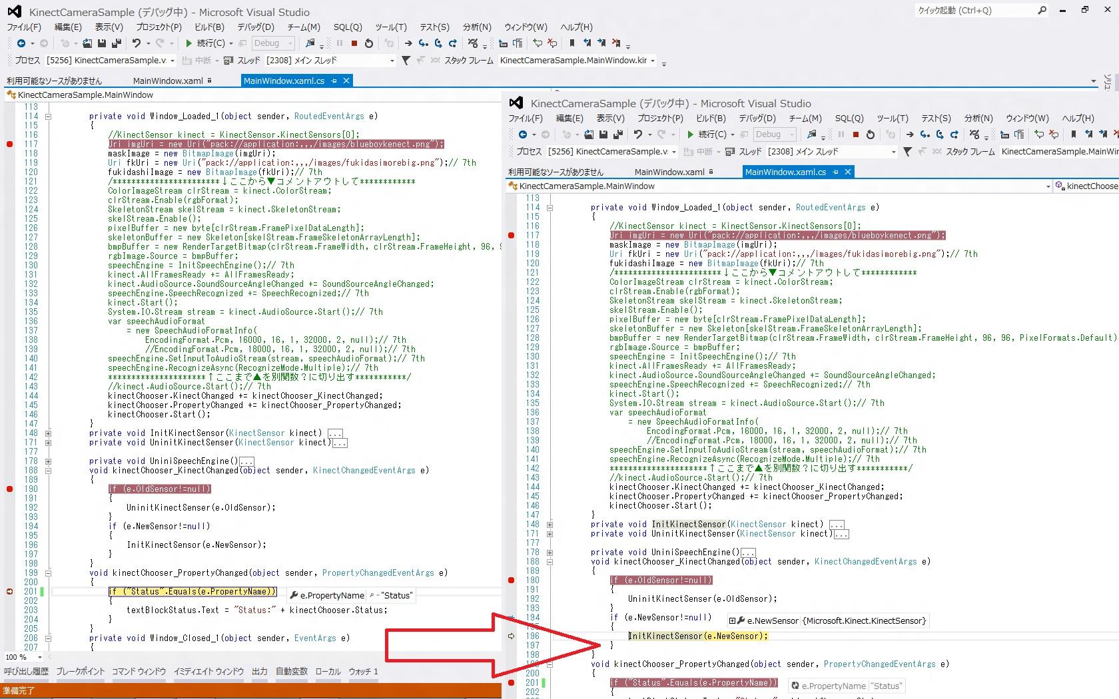Toggle the breakpoint on line 201 in the right editor
Screen dimensions: 1119x699
click(512, 683)
